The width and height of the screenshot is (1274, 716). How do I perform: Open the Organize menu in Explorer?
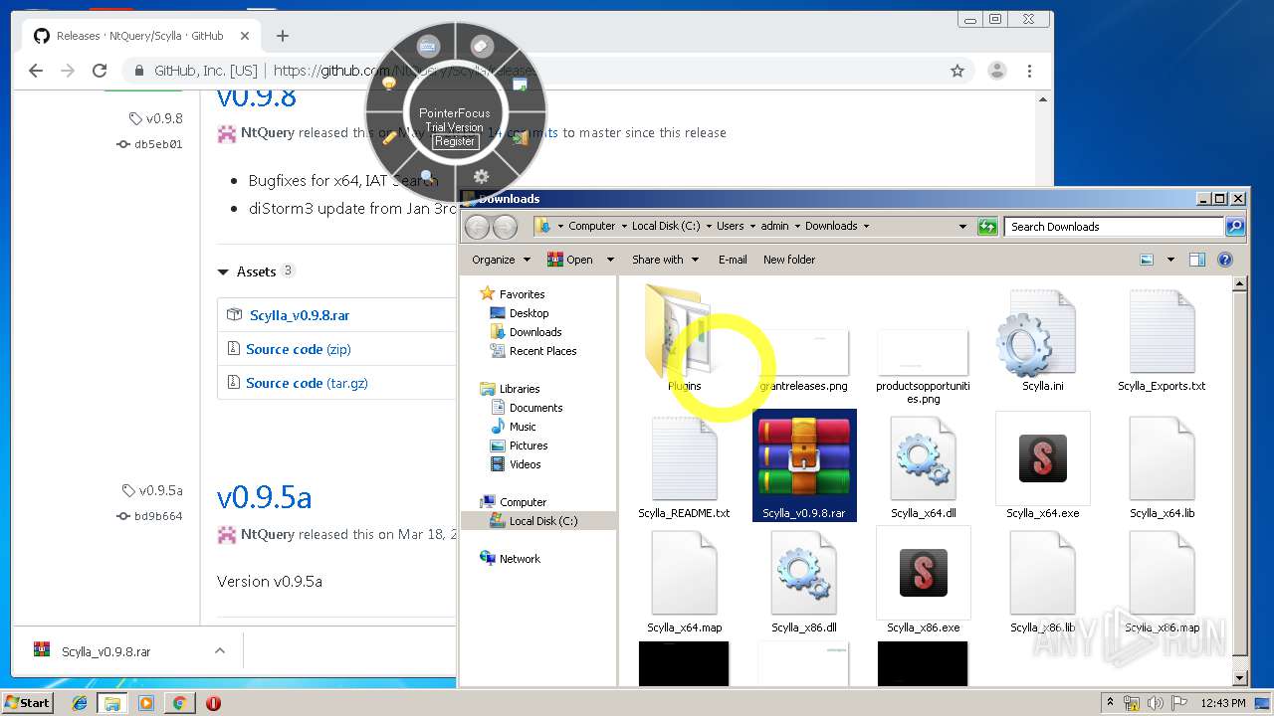501,260
